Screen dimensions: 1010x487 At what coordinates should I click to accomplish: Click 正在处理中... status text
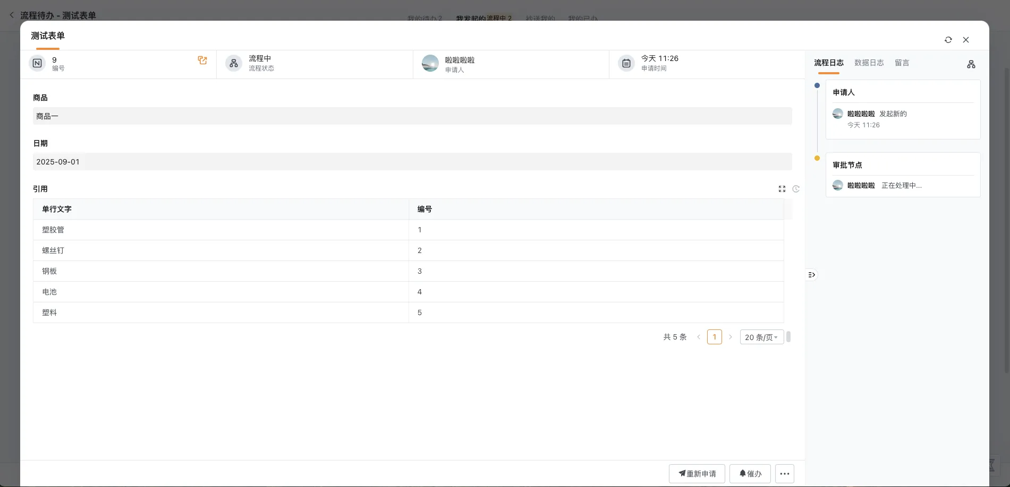(902, 186)
